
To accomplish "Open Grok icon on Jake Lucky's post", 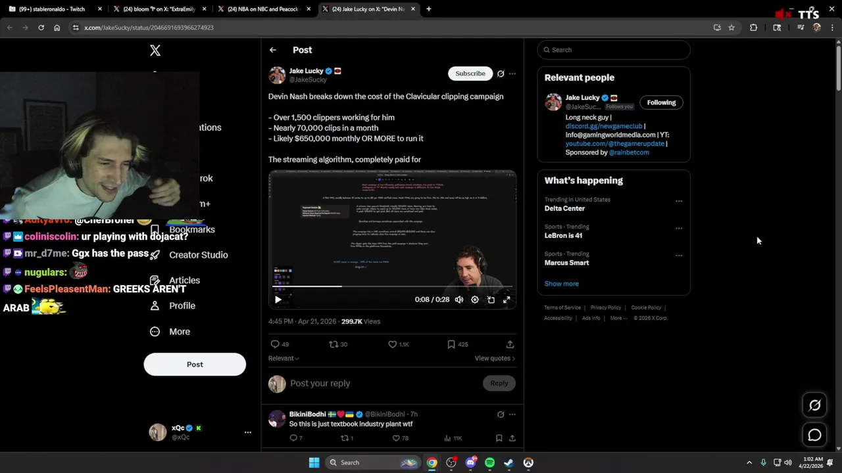I will 501,74.
